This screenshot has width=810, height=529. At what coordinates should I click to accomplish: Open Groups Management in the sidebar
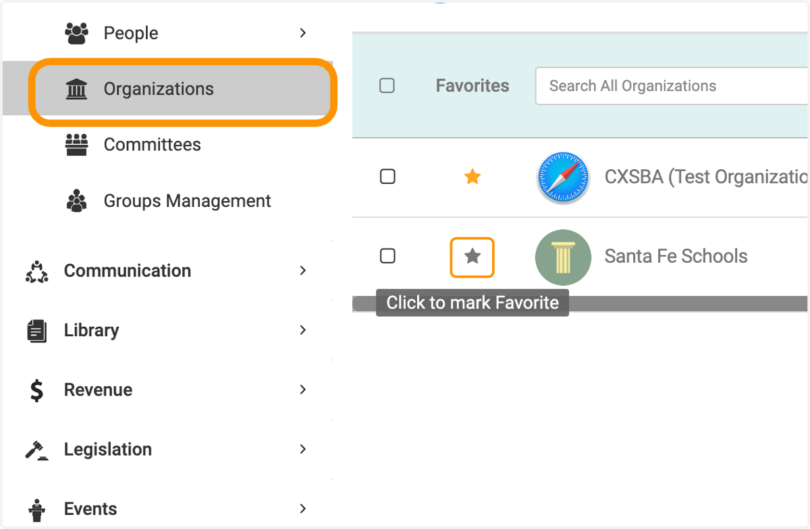click(x=188, y=201)
